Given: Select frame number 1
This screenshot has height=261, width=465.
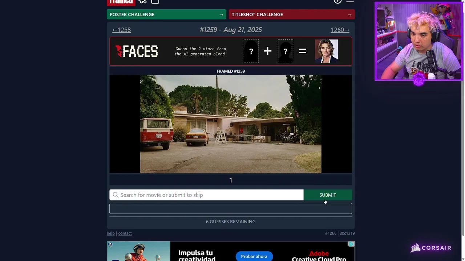Looking at the screenshot, I should [x=231, y=180].
